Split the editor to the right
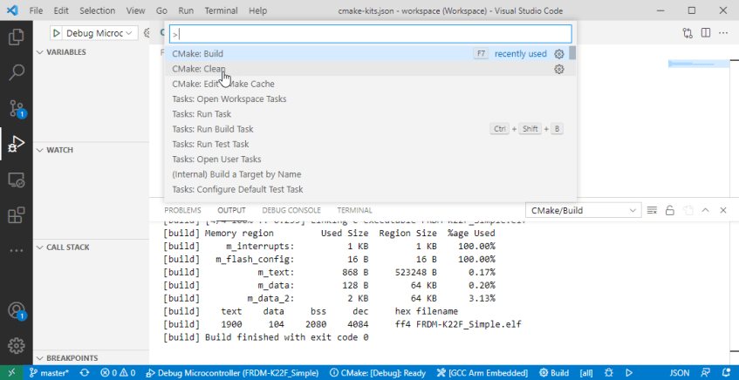739x380 pixels. click(704, 33)
